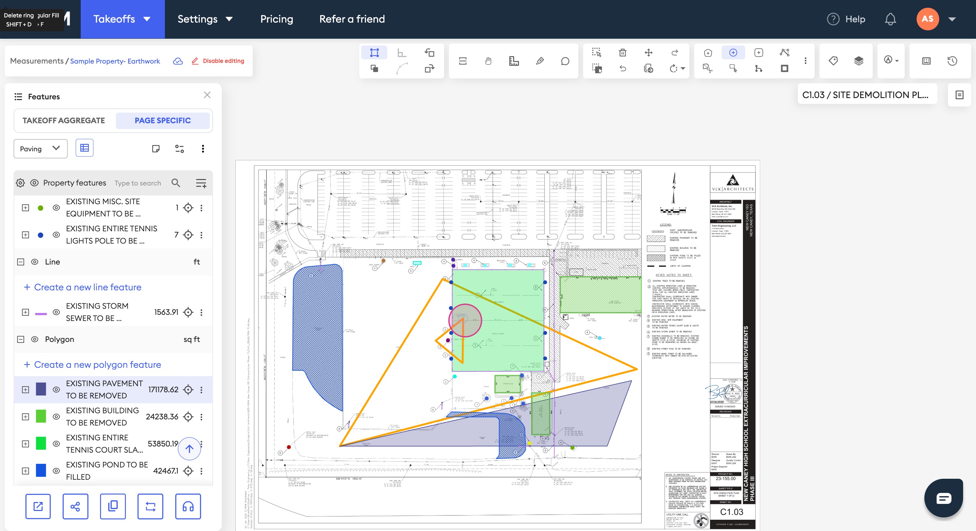This screenshot has width=976, height=531.
Task: Click the comment bubble tool
Action: click(565, 61)
